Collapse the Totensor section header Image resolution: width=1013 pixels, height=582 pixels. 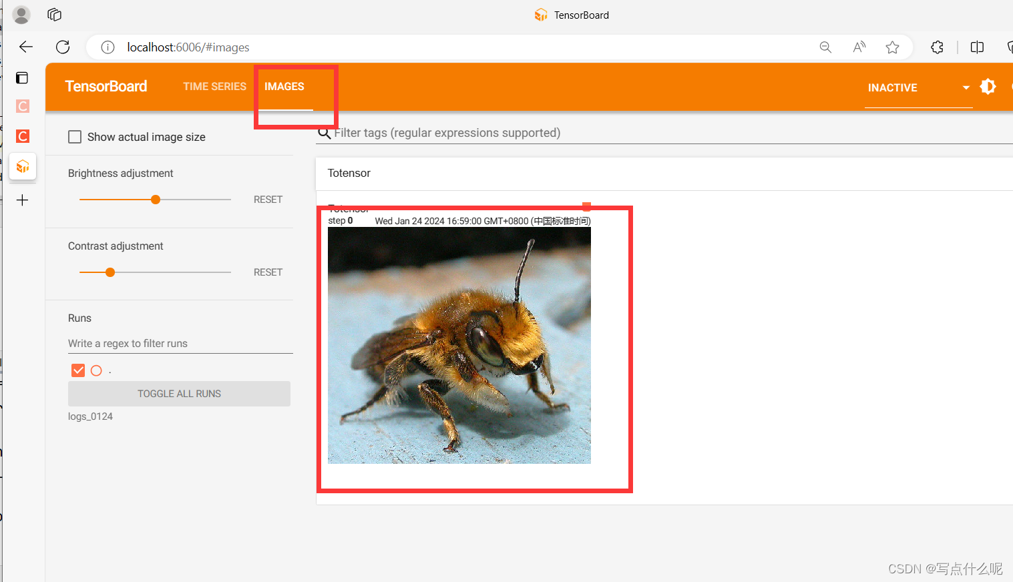pos(349,173)
